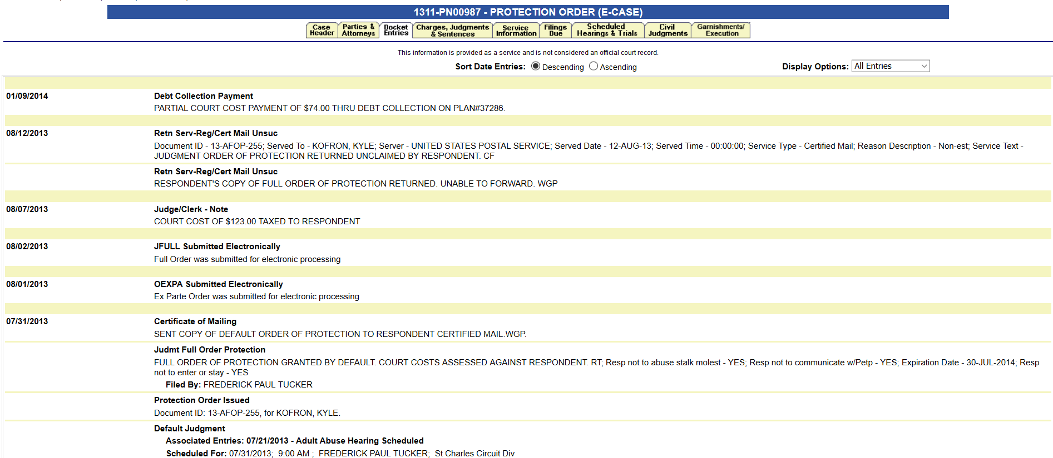This screenshot has height=458, width=1053.
Task: Click the Protection Order Issued entry title
Action: tap(202, 400)
